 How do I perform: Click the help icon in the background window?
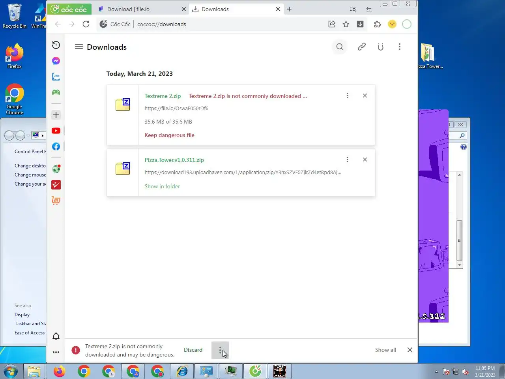(464, 147)
